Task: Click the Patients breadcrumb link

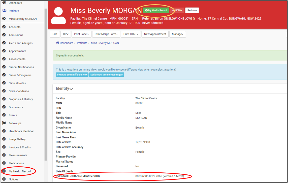Action: pos(82,43)
